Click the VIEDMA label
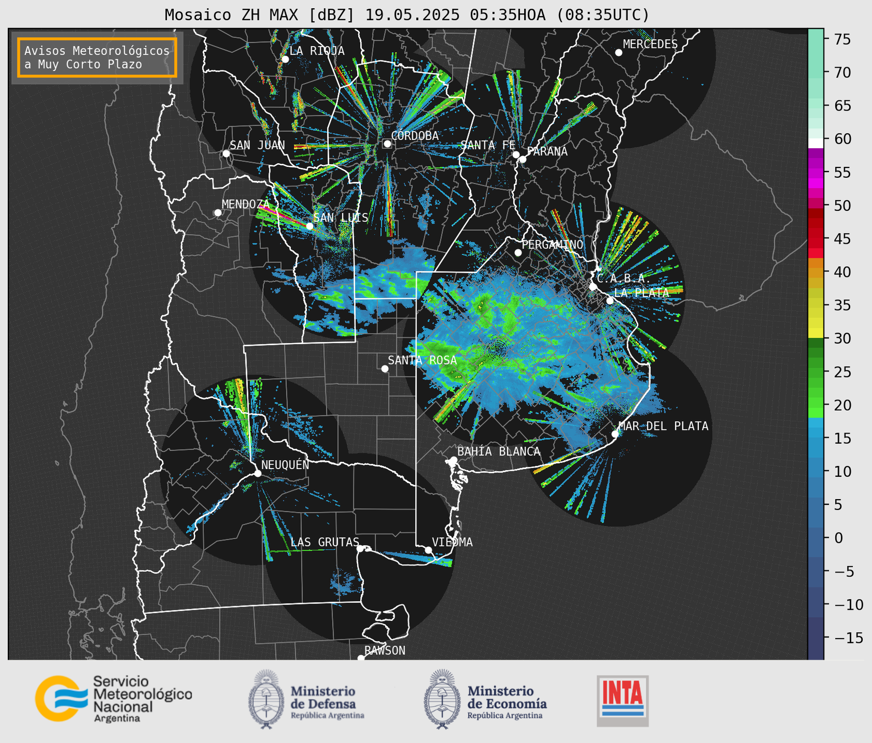 [x=452, y=542]
